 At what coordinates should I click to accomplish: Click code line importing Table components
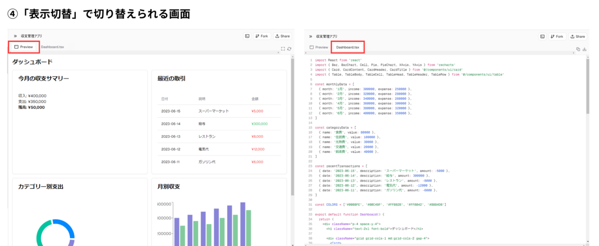tap(409, 75)
